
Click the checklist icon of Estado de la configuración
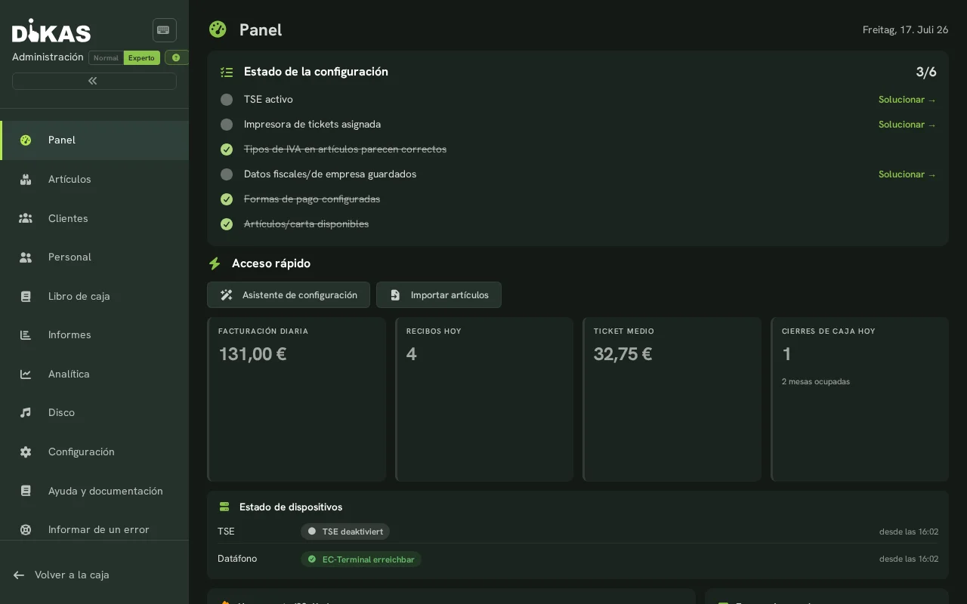coord(227,72)
